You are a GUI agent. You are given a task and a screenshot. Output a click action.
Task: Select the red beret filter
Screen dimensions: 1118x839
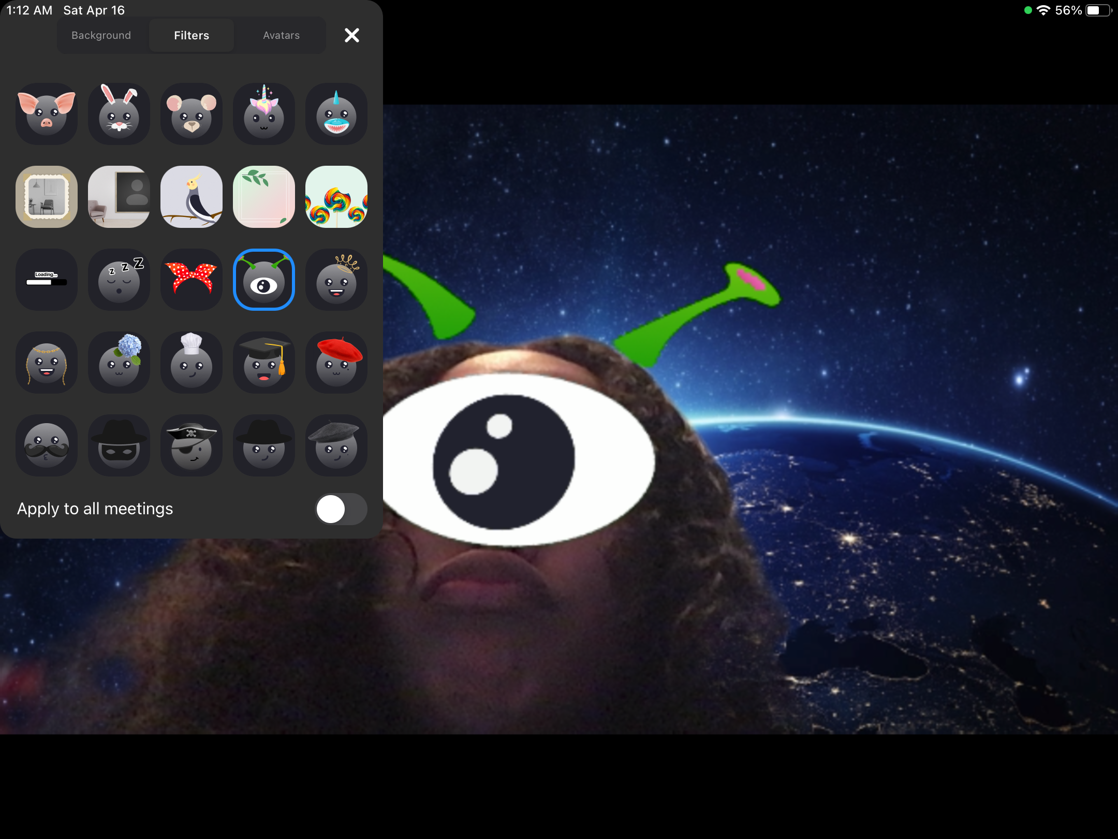tap(336, 363)
